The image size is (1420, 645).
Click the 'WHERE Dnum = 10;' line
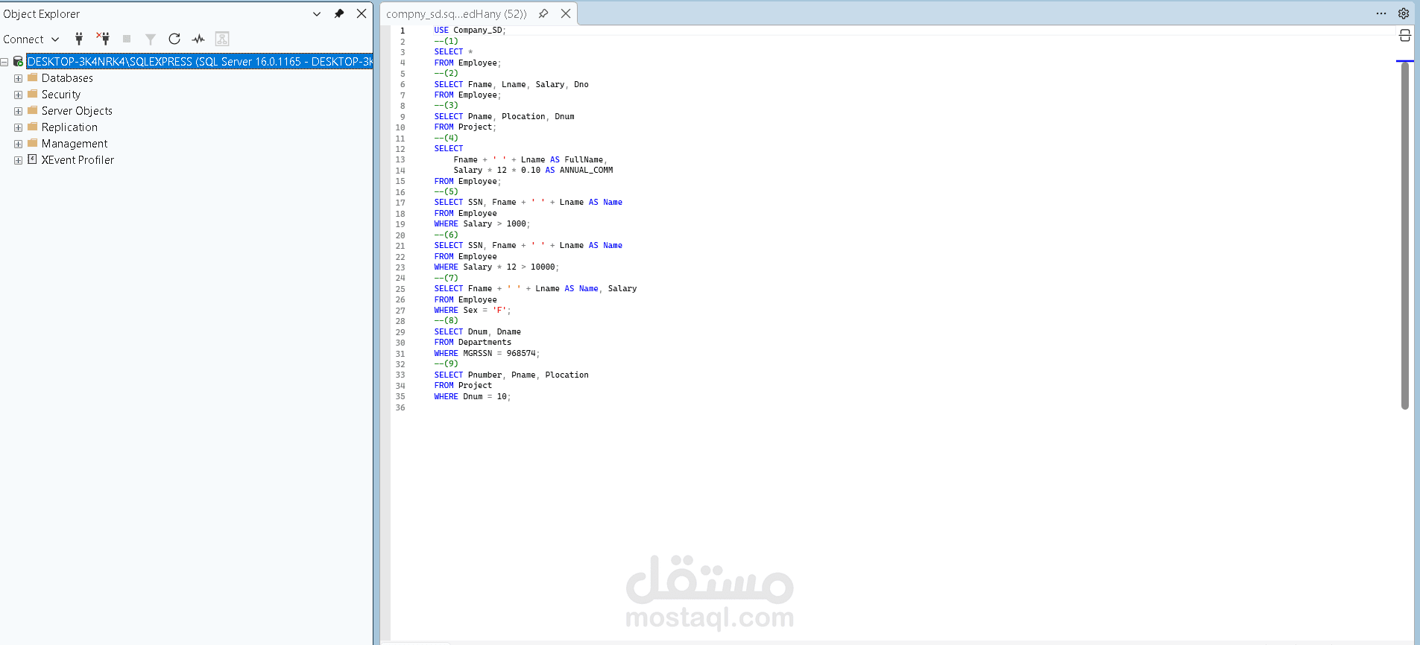coord(473,396)
